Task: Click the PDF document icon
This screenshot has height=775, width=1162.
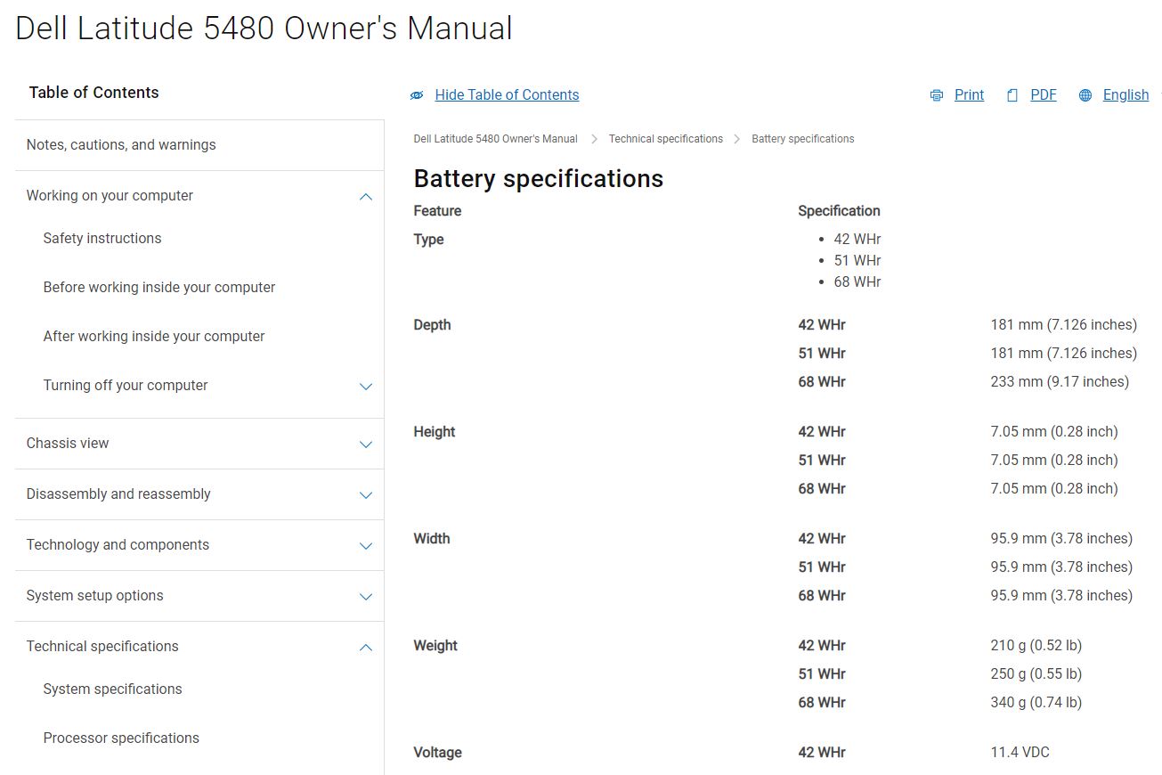Action: pos(1012,95)
